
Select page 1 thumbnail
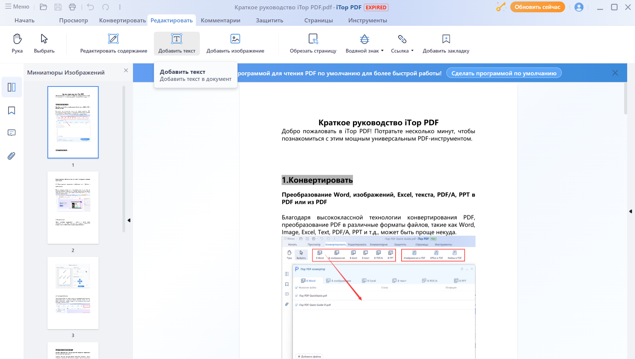point(73,122)
